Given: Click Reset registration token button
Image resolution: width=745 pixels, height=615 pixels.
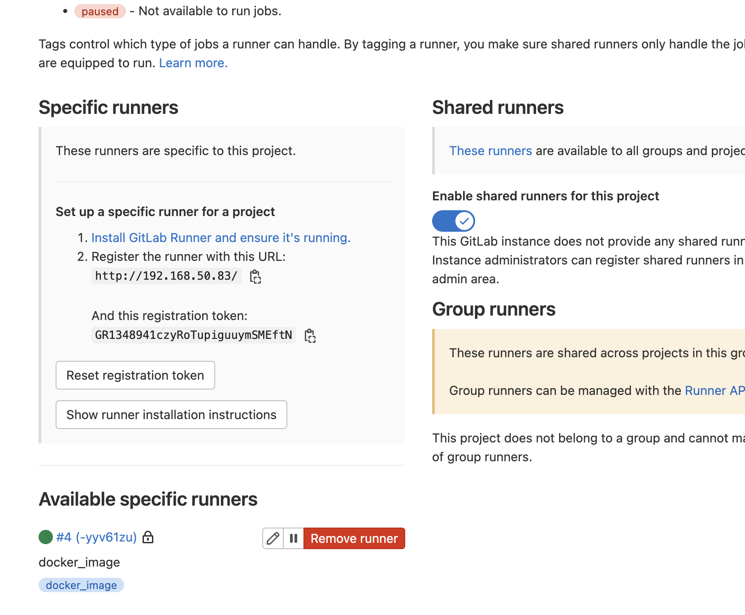Looking at the screenshot, I should point(135,375).
